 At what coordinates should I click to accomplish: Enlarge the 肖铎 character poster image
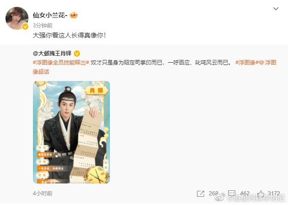pyautogui.click(x=71, y=132)
